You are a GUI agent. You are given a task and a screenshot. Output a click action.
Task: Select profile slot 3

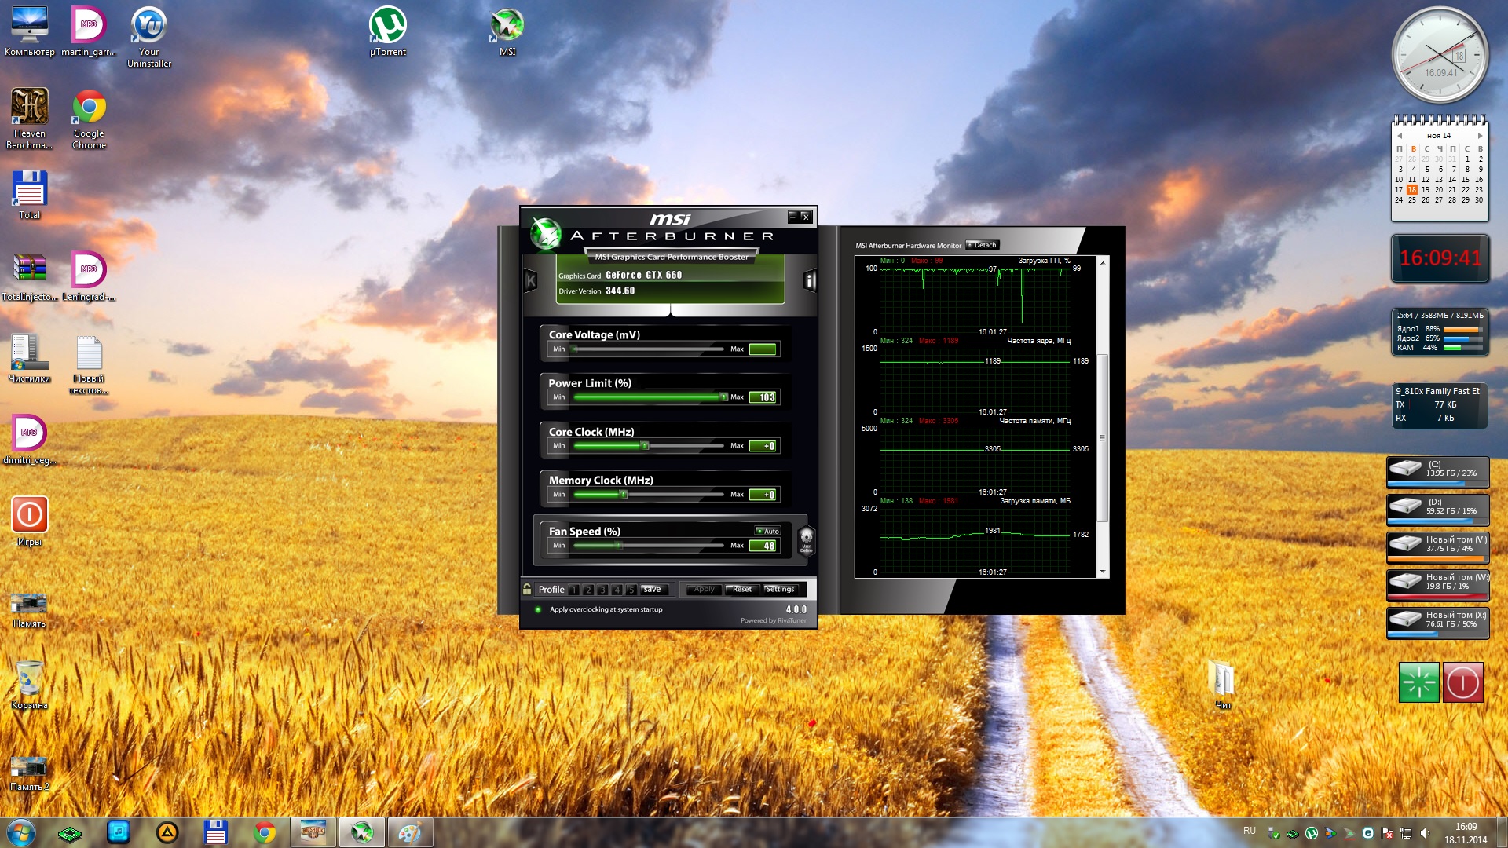point(602,590)
